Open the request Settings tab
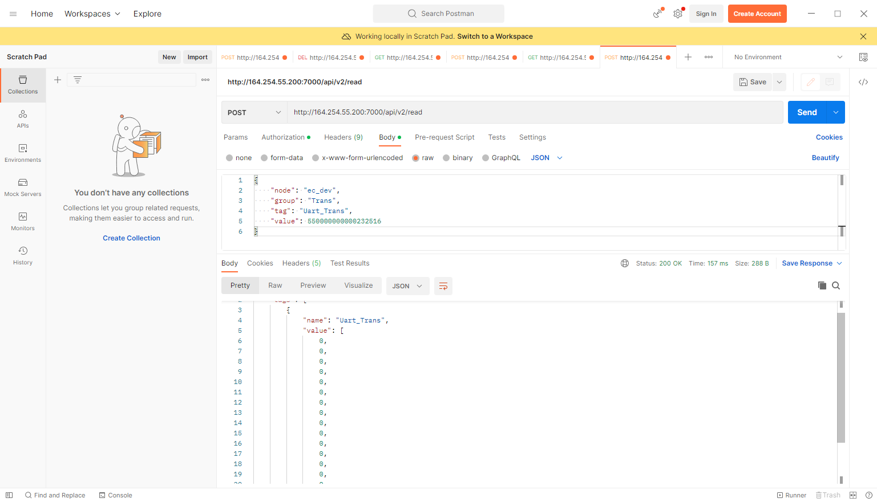 coord(532,137)
